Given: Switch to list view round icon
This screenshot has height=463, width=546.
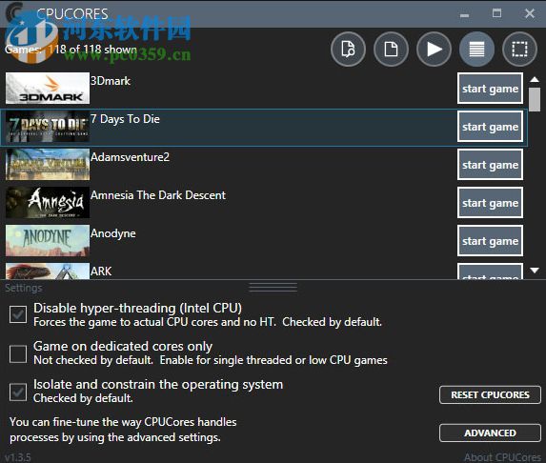Looking at the screenshot, I should tap(476, 50).
